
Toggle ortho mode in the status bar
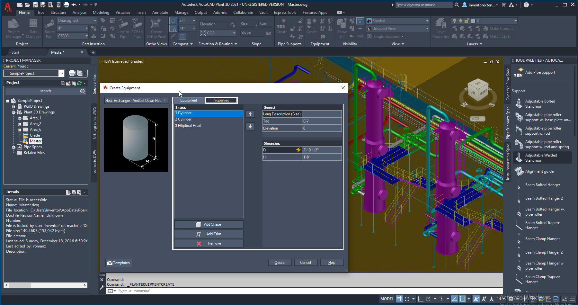421,299
